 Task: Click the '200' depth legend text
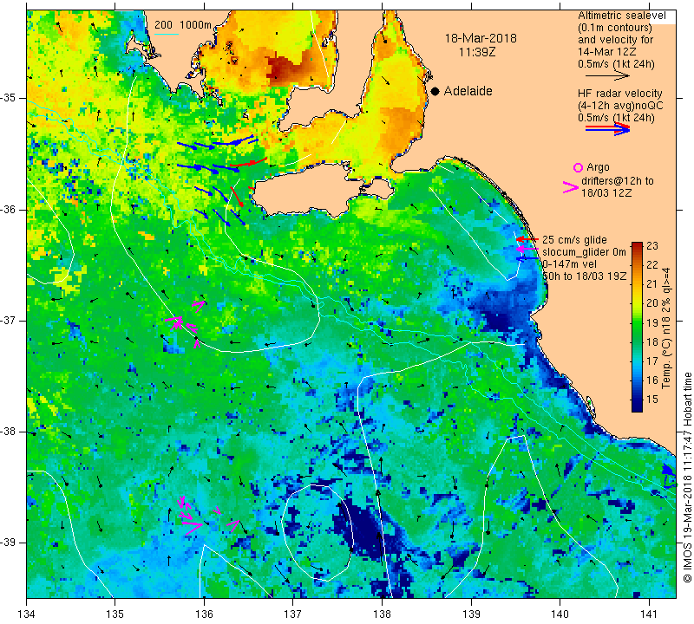pyautogui.click(x=163, y=25)
